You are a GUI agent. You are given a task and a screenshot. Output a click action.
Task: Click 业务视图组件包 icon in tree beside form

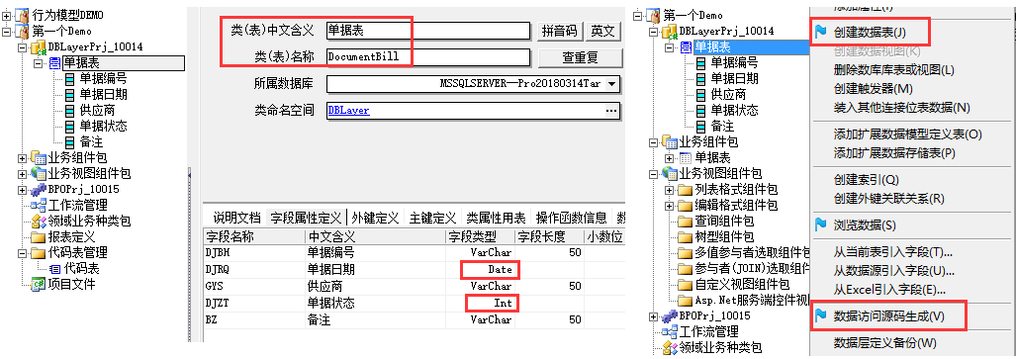39,173
